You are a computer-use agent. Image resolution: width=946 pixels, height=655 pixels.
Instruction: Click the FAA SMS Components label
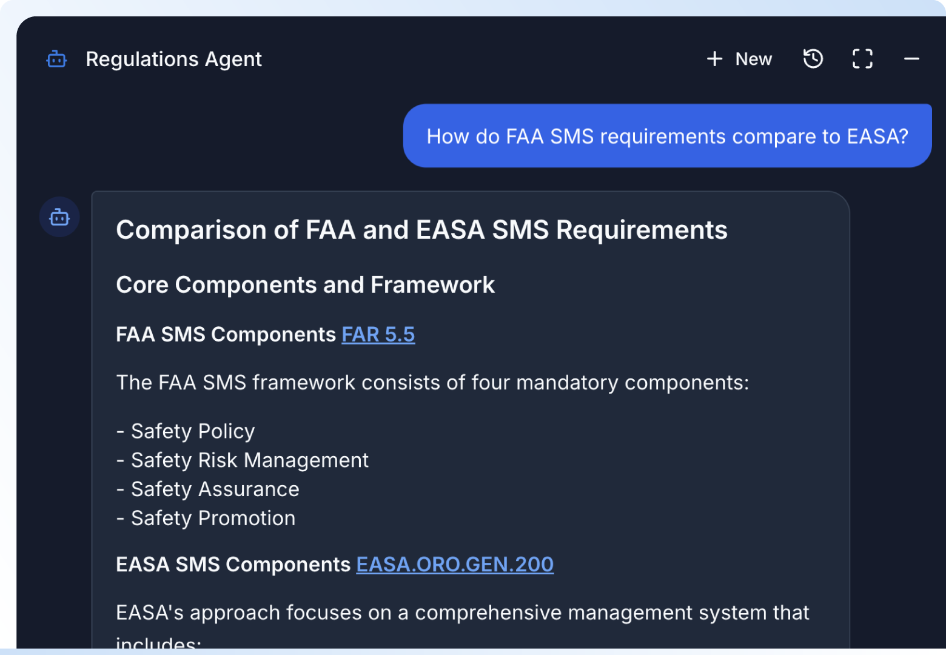point(226,335)
